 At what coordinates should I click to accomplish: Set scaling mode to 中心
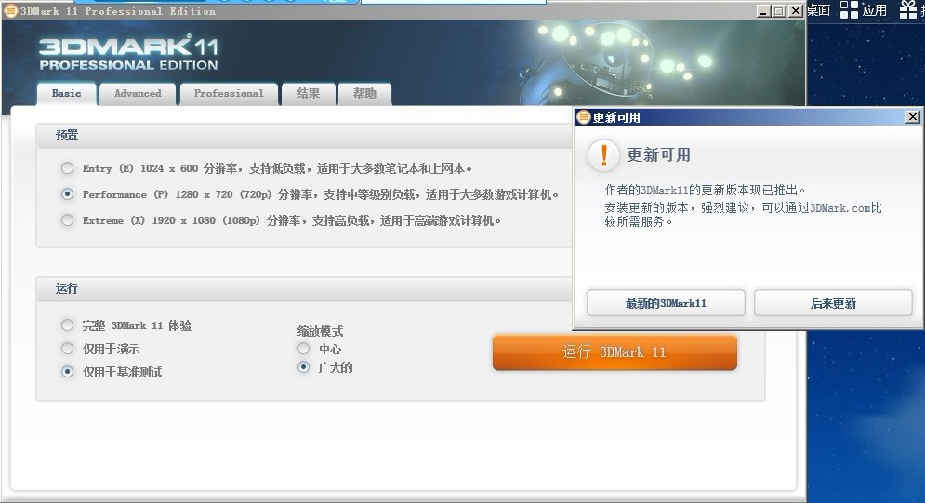(303, 349)
